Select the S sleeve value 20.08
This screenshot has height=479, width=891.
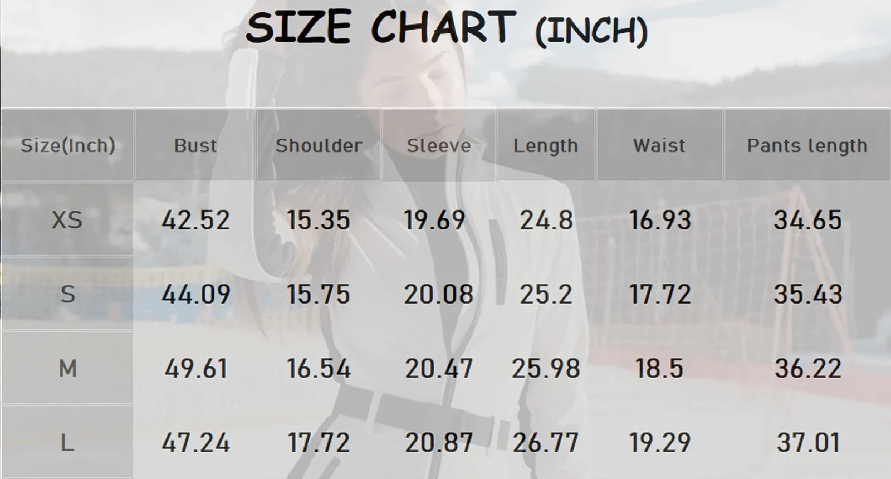pos(439,294)
